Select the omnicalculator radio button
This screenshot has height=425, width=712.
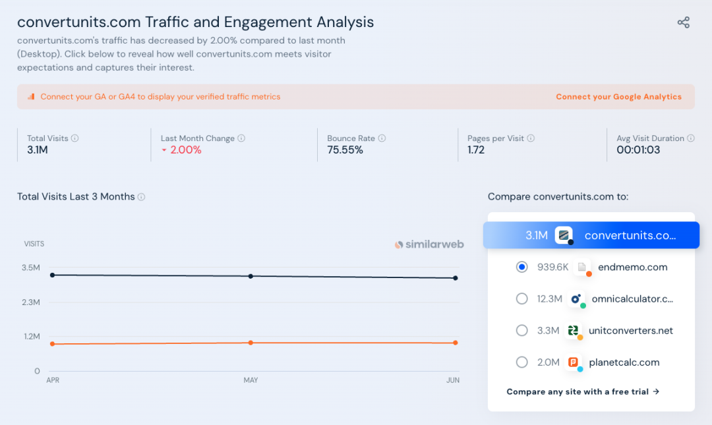tap(522, 299)
